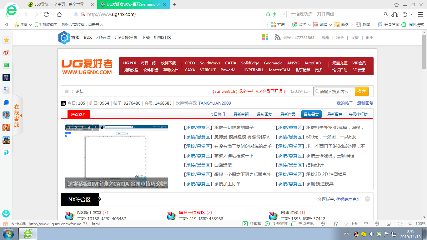Open the 更多 menu in red navigation
Image resolution: width=427 pixels, height=240 pixels.
(x=320, y=70)
